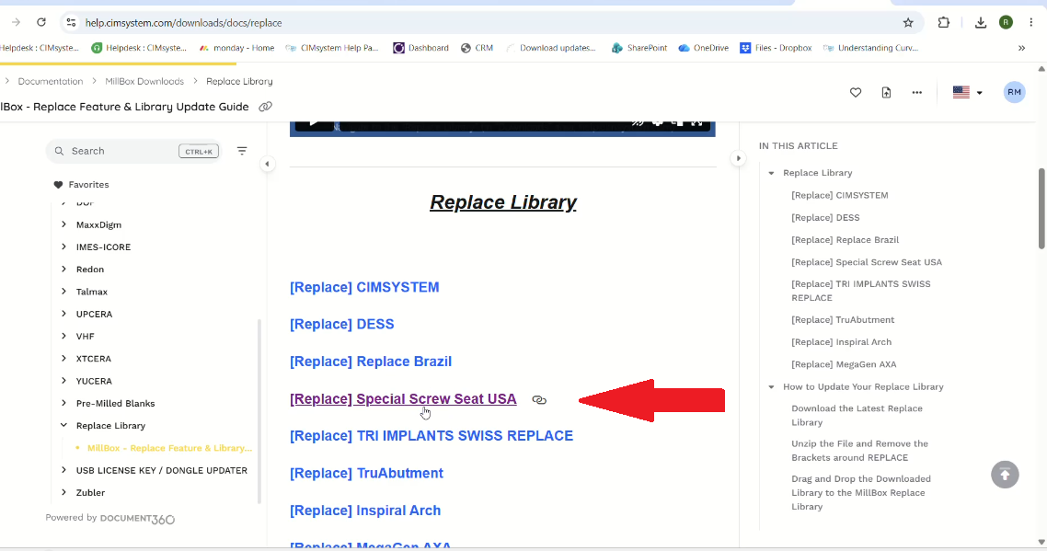Expand the Talmax category
This screenshot has height=551, width=1047.
click(x=64, y=292)
